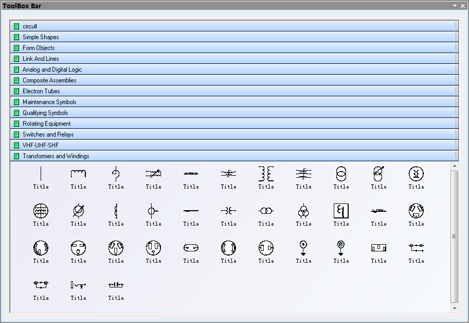Close the ToolBox Bar panel
This screenshot has width=469, height=323.
tap(463, 6)
